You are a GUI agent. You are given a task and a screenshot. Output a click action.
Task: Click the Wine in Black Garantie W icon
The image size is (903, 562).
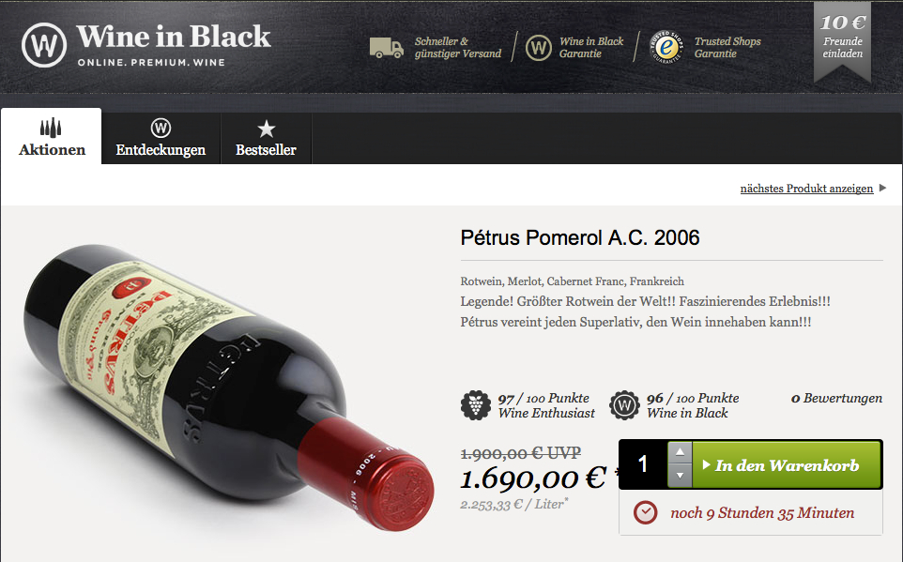[539, 47]
